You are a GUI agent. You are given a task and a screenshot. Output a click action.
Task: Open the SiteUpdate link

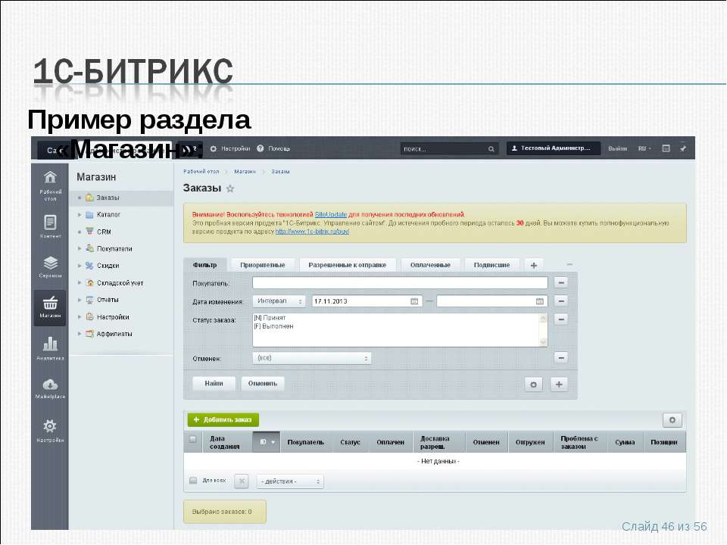[331, 214]
